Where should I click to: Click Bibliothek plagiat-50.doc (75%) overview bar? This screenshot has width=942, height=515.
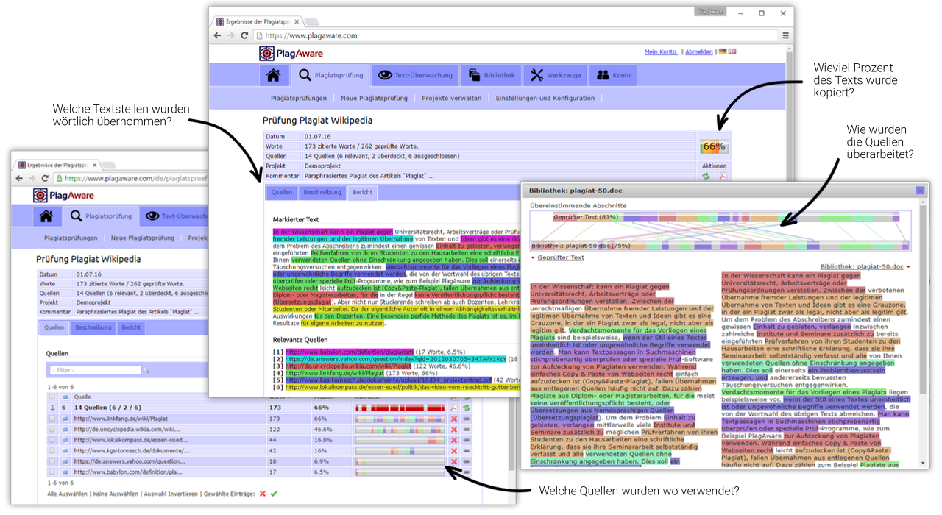[720, 246]
